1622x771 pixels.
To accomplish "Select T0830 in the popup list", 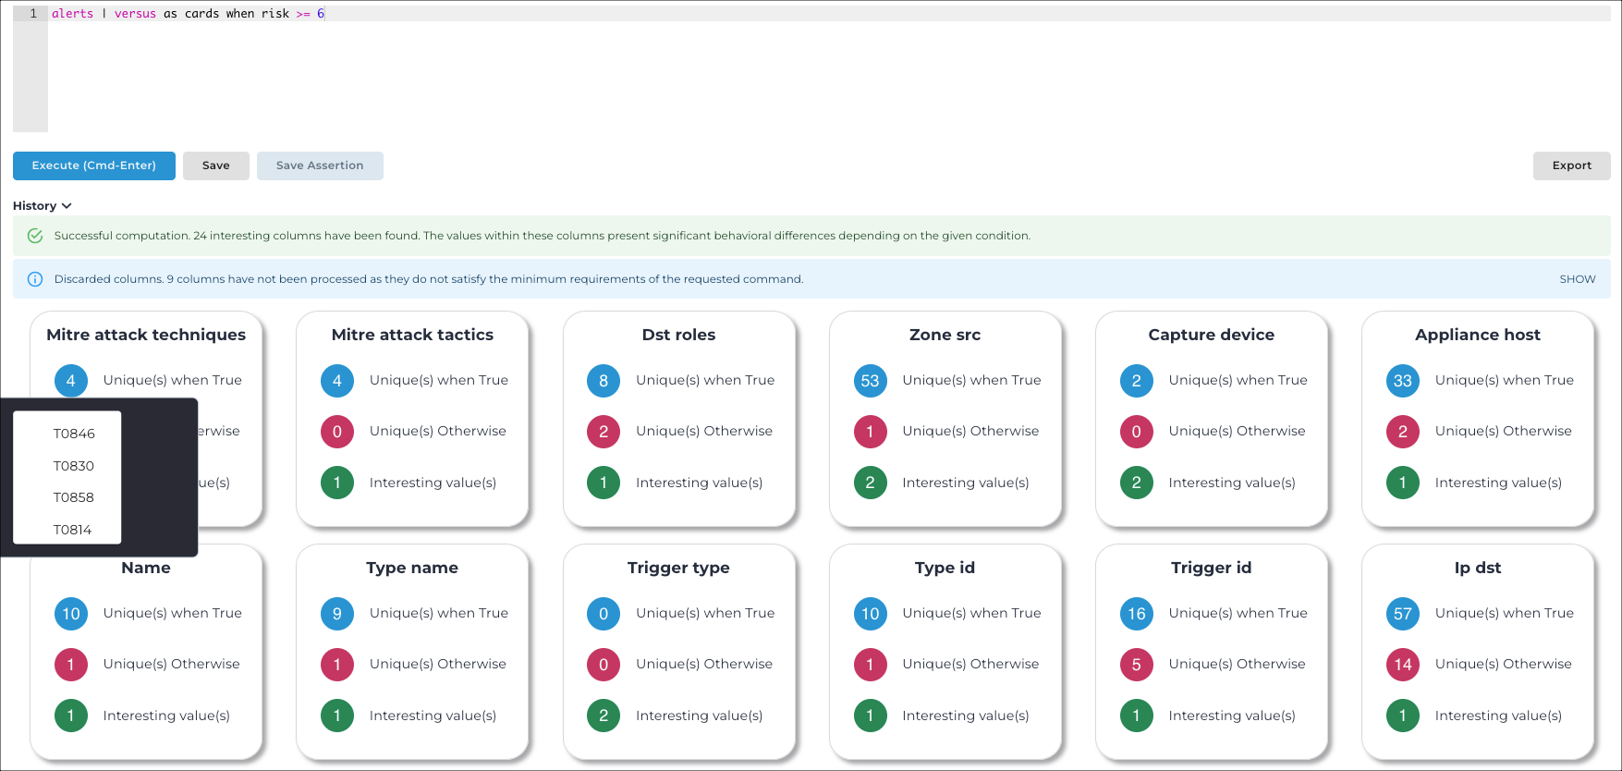I will pos(74,466).
